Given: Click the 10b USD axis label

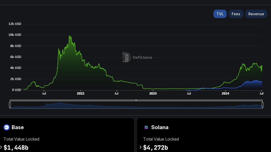Looking at the screenshot, I should (15, 35).
